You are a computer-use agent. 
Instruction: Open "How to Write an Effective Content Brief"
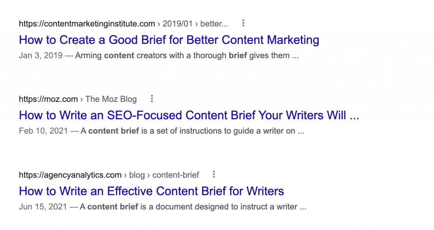[x=151, y=191]
